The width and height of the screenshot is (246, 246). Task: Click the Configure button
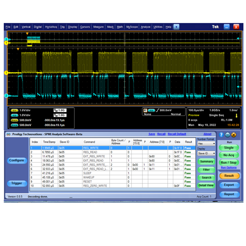point(17,161)
